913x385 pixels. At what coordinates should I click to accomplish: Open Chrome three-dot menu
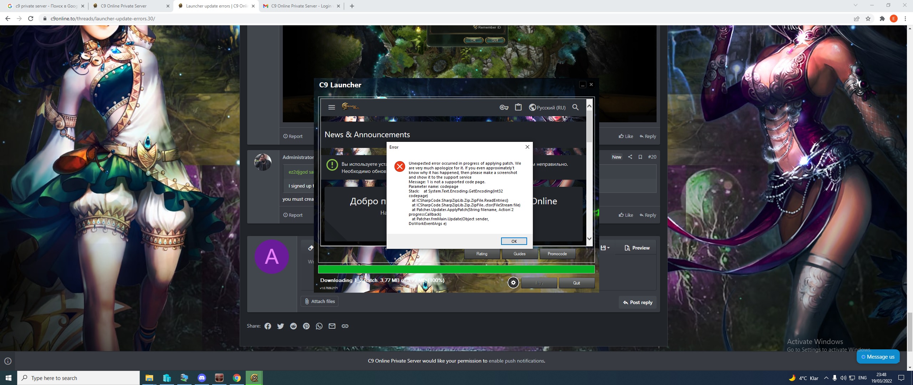tap(905, 19)
